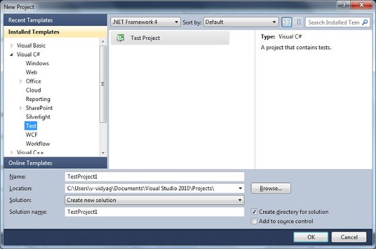
Task: Open the Online Templates section
Action: [x=56, y=163]
